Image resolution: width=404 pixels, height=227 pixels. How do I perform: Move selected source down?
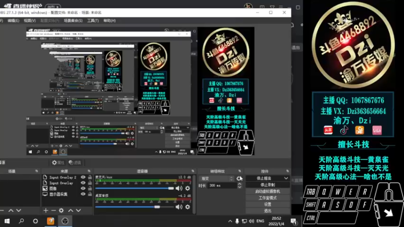coord(78,210)
